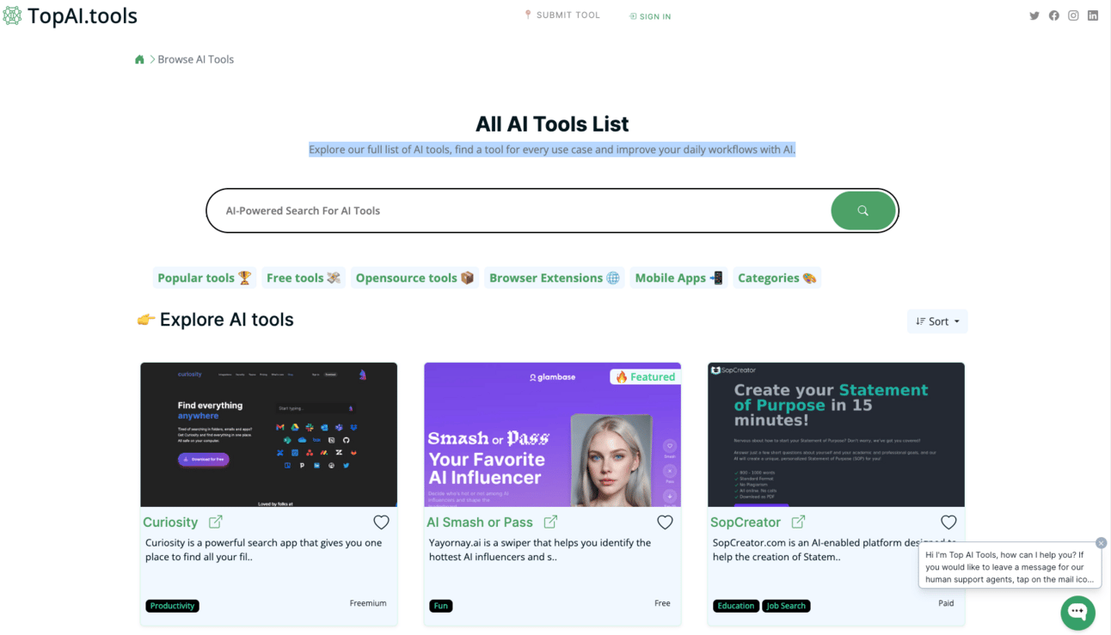Open the AI Smash or Pass thumbnail
This screenshot has height=635, width=1111.
pos(552,435)
